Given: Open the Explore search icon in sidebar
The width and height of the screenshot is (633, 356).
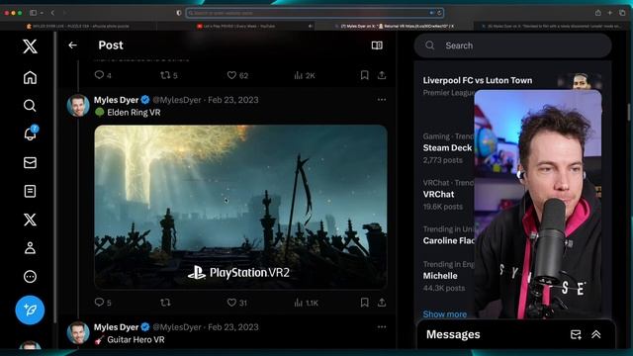Looking at the screenshot, I should (30, 106).
